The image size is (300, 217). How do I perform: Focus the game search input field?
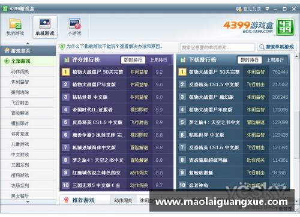tap(217, 47)
